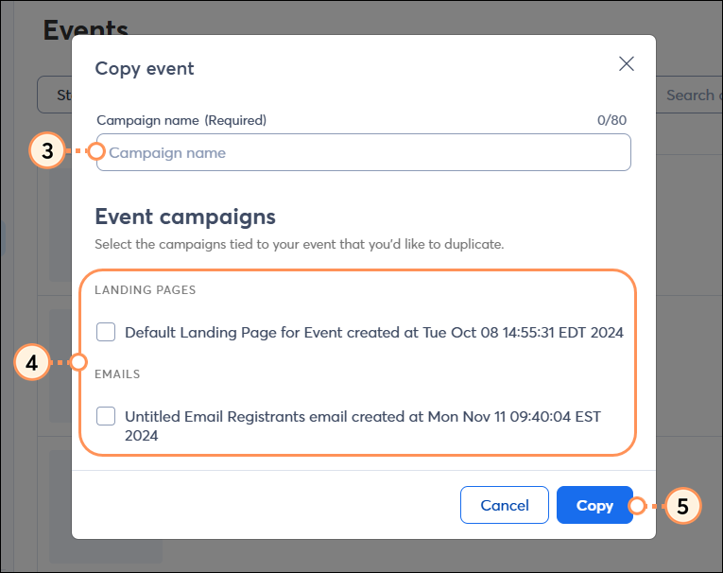723x573 pixels.
Task: Click the Campaign name (Required) label
Action: point(181,120)
